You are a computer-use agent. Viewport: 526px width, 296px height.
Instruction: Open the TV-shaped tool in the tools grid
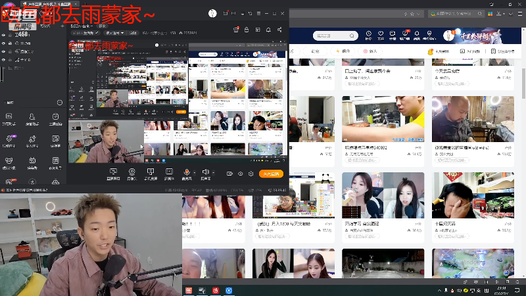click(x=32, y=160)
